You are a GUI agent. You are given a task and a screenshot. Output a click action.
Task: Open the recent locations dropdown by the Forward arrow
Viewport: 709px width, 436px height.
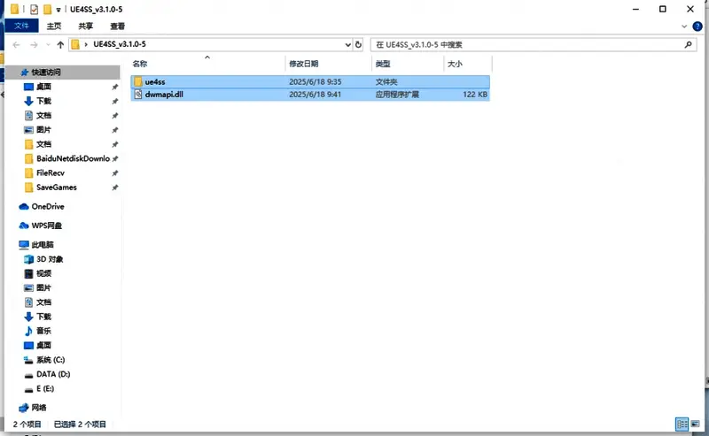click(47, 44)
